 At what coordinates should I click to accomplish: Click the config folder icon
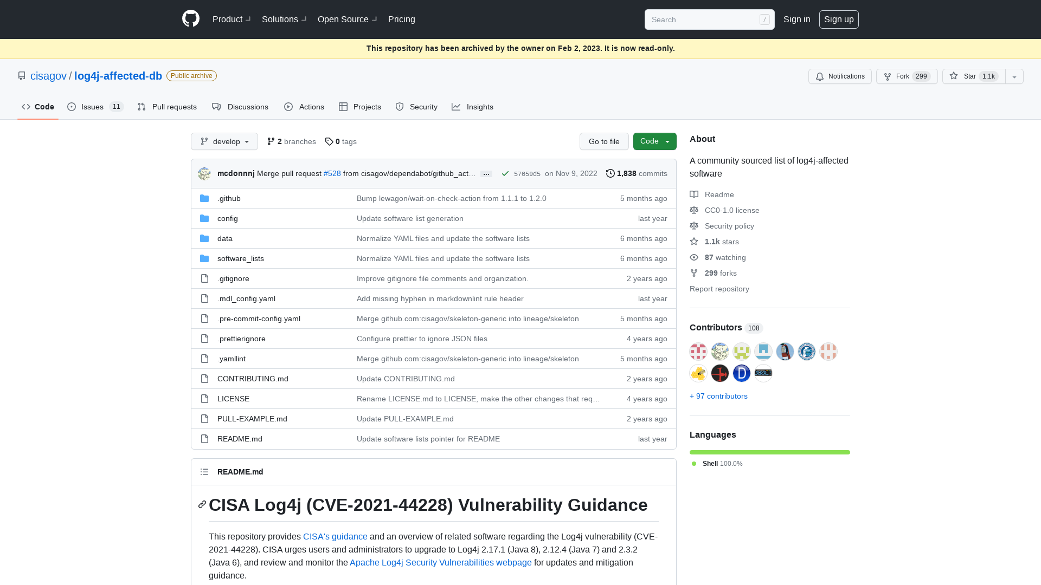point(204,218)
